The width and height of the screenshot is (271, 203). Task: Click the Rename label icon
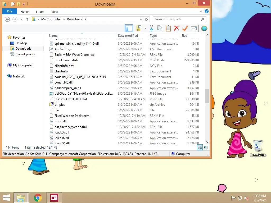193,28
